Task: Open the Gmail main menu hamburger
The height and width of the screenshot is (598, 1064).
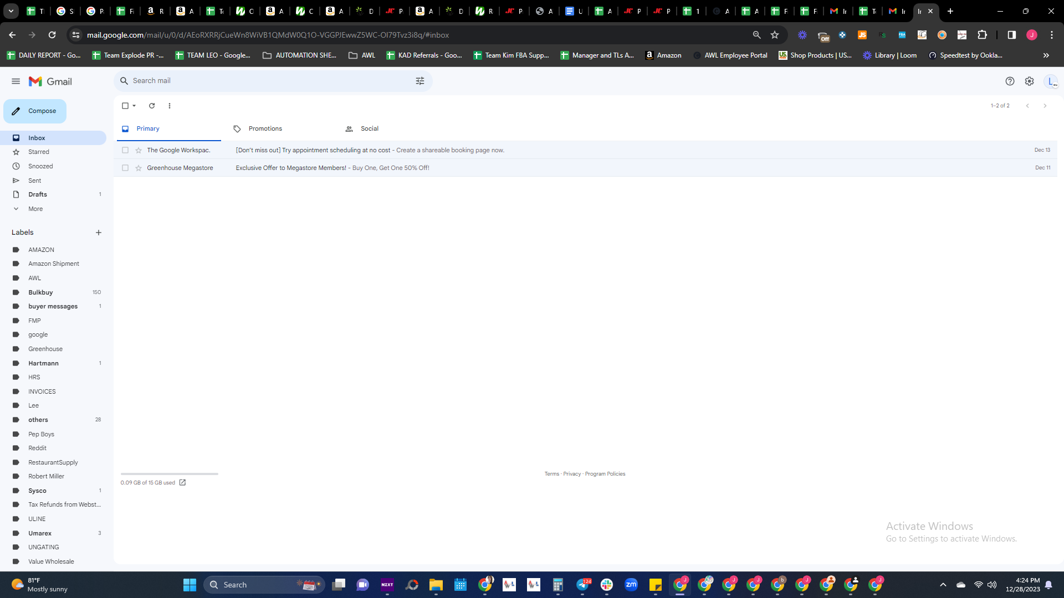Action: (16, 81)
